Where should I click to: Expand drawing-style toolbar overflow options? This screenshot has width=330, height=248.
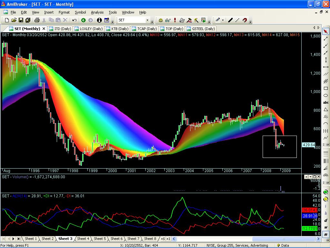click(250, 21)
